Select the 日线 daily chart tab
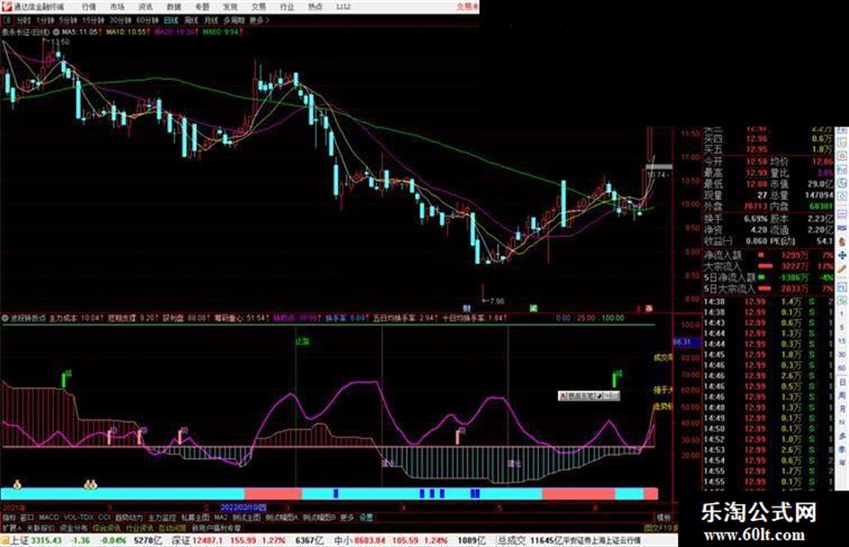 tap(171, 21)
